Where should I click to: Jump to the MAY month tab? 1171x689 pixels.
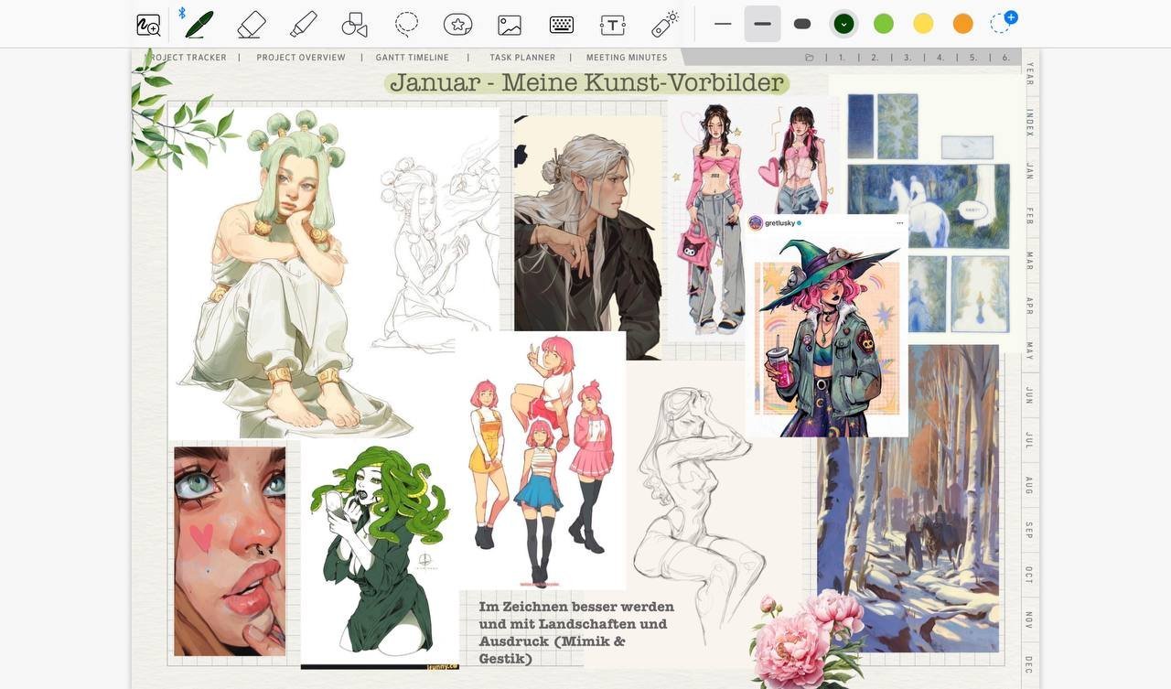pos(1030,350)
